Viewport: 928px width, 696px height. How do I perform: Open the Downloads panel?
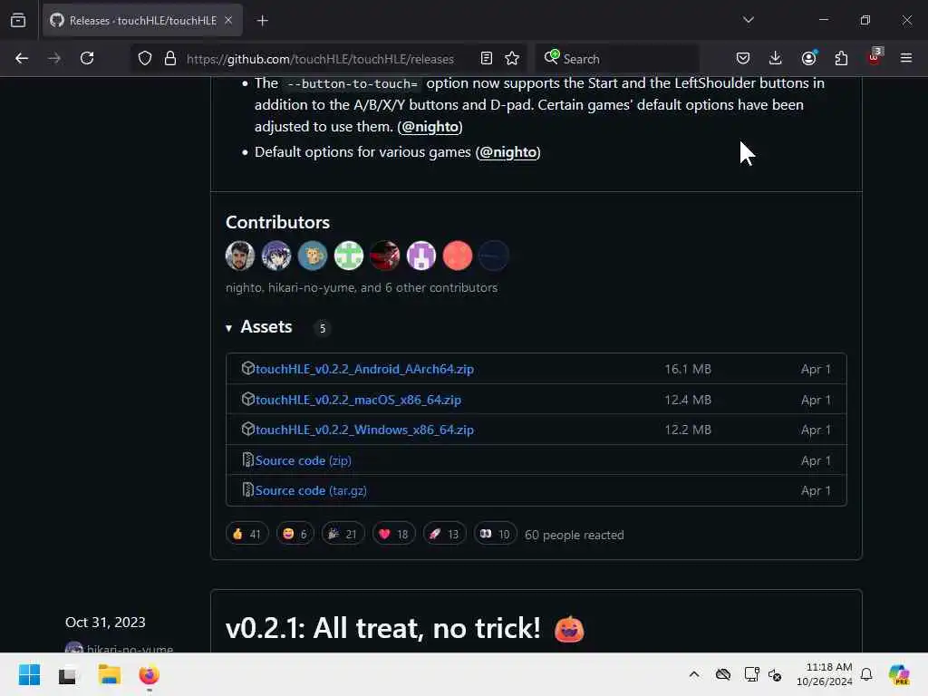pyautogui.click(x=776, y=58)
